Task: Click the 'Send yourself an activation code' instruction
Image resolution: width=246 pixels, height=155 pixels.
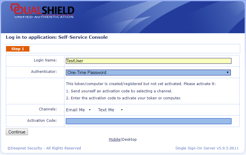Action: click(119, 91)
